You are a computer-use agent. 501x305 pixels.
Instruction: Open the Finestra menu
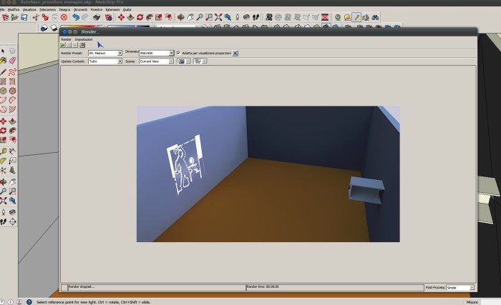(96, 9)
